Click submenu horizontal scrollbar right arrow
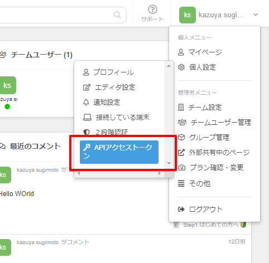Viewport: 269px width, 263px height. [160, 173]
